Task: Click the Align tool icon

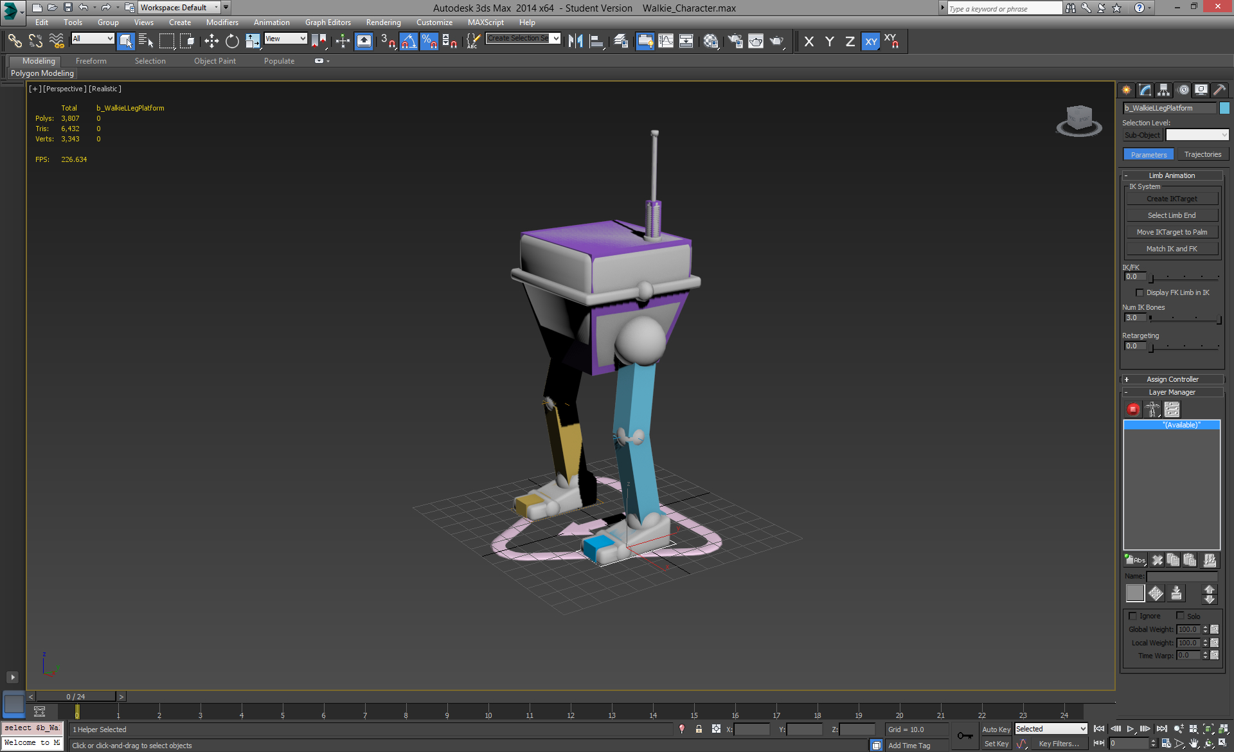Action: [x=596, y=41]
